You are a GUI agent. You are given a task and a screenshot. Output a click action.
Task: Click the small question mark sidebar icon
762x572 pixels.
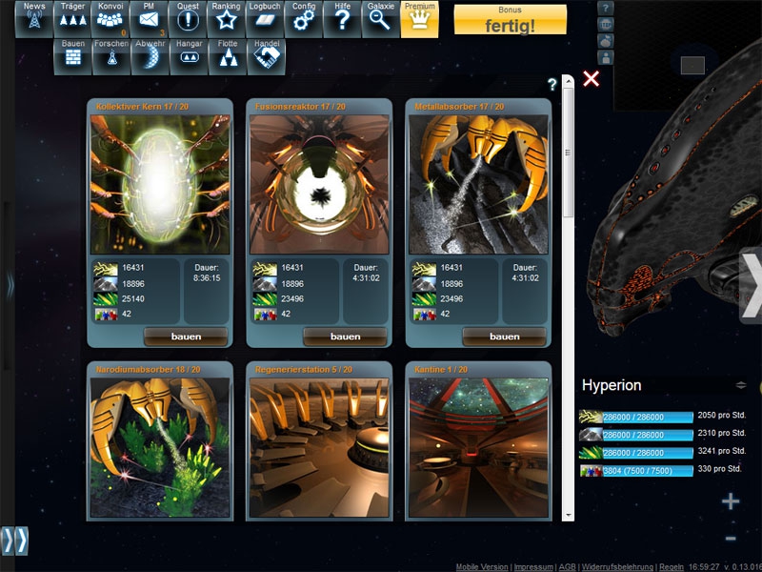pos(606,9)
